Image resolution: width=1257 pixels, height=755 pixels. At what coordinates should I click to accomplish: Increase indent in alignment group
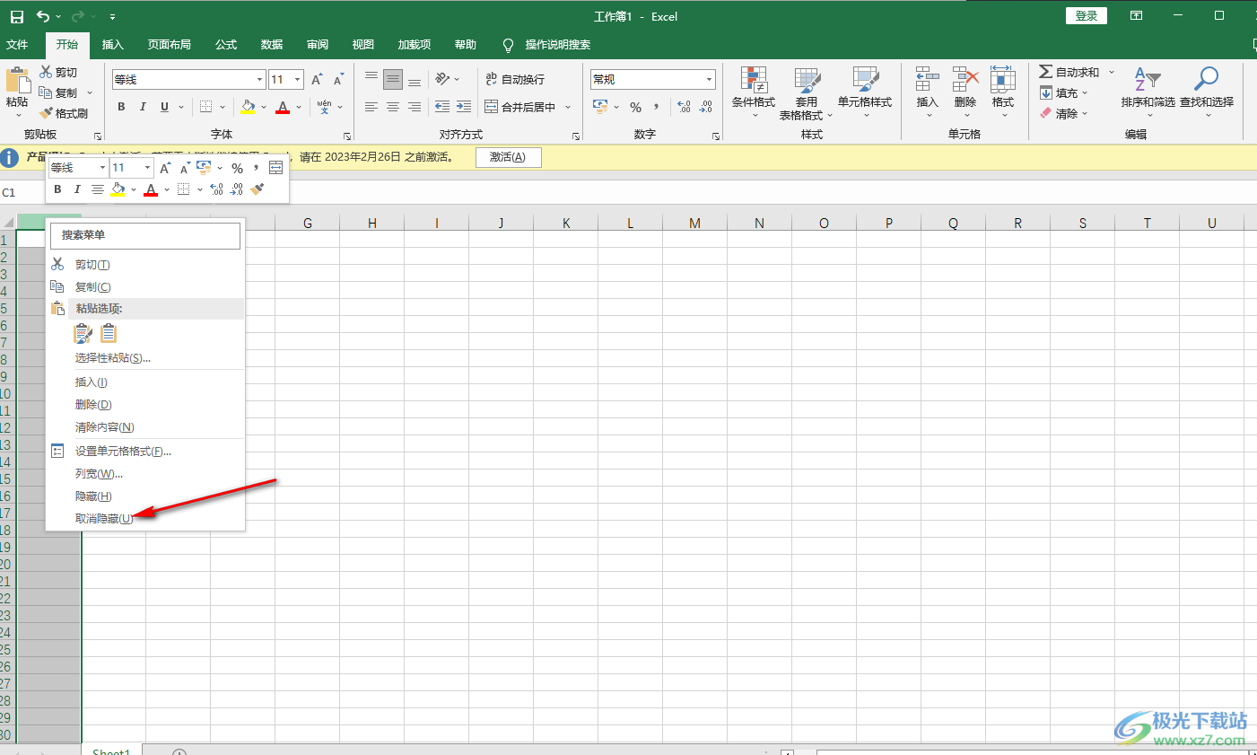pyautogui.click(x=464, y=107)
